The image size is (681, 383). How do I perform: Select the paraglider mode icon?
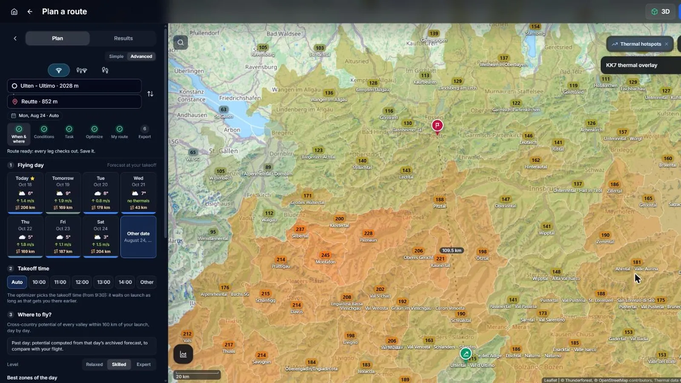[x=59, y=70]
